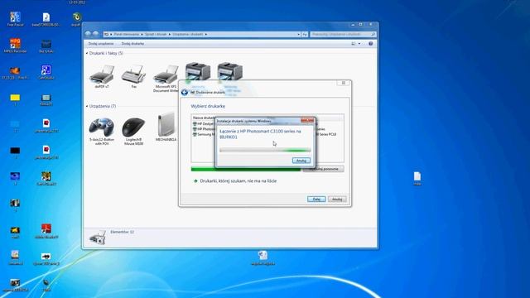Screen dimensions: 530x298
Task: Click Dodaj urządzenie in the toolbar
Action: click(x=101, y=44)
